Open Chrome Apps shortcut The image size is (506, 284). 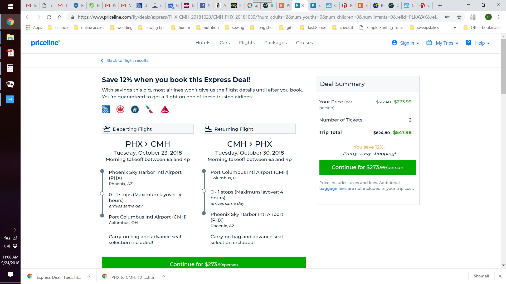coord(34,28)
